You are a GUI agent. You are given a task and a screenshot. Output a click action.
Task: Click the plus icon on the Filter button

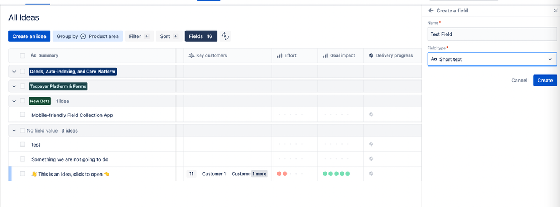coord(146,36)
